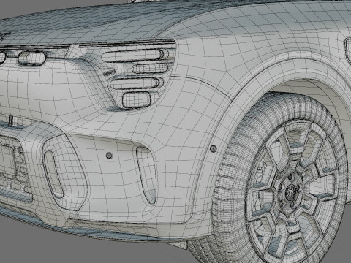Image resolution: width=351 pixels, height=263 pixels.
Task: Select the round parking sensor beside the wheel arch
Action: (213, 148)
